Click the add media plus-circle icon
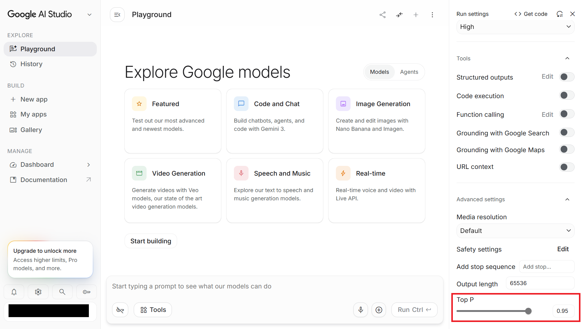Screen dimensions: 582x329 pos(379,310)
